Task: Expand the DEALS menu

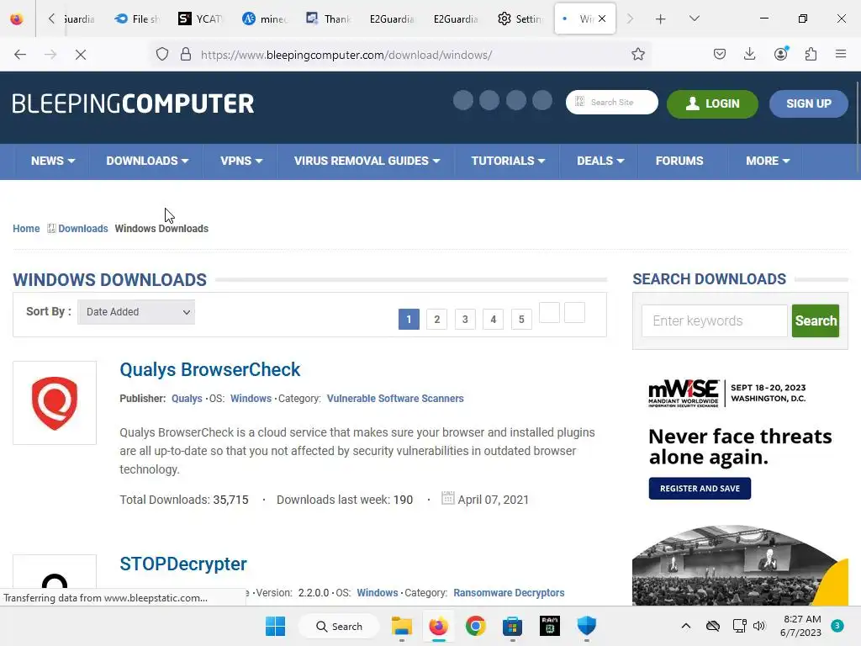Action: point(600,161)
